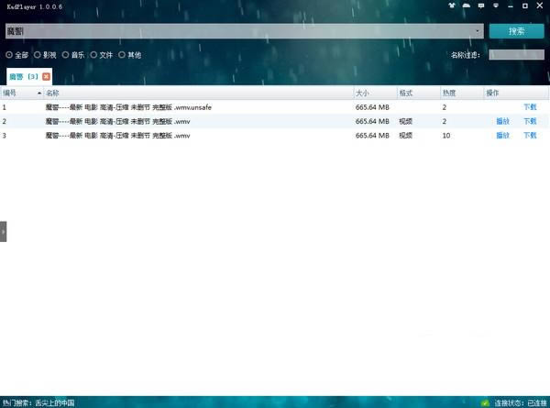
Task: Select the 音乐 radio button
Action: [x=65, y=55]
